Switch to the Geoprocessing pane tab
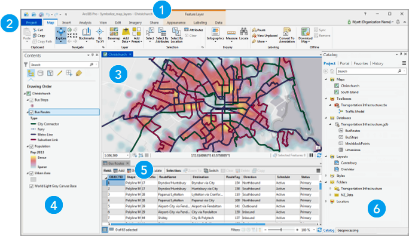Viewport: 409px width, 236px height. (x=347, y=230)
